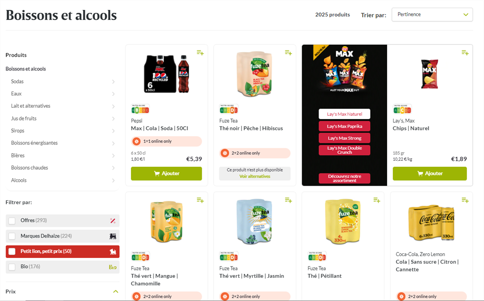This screenshot has height=301, width=484.
Task: Add Pepsi Max with Ajouter button
Action: 166,173
